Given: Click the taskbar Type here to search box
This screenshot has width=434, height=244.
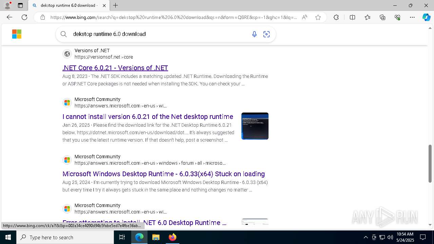Looking at the screenshot, I should (65, 237).
